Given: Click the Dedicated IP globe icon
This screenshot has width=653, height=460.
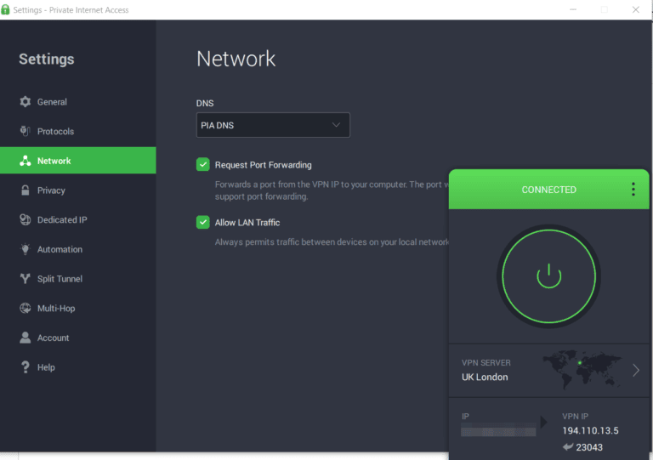Looking at the screenshot, I should pyautogui.click(x=25, y=220).
